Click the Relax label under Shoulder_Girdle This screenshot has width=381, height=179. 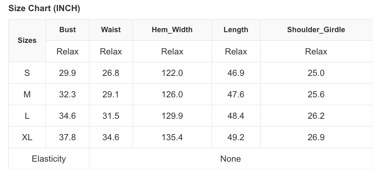(316, 52)
